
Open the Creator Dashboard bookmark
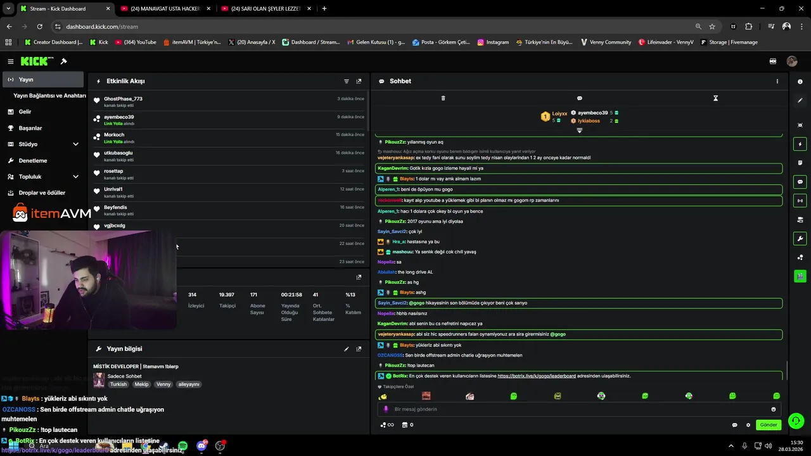(53, 42)
